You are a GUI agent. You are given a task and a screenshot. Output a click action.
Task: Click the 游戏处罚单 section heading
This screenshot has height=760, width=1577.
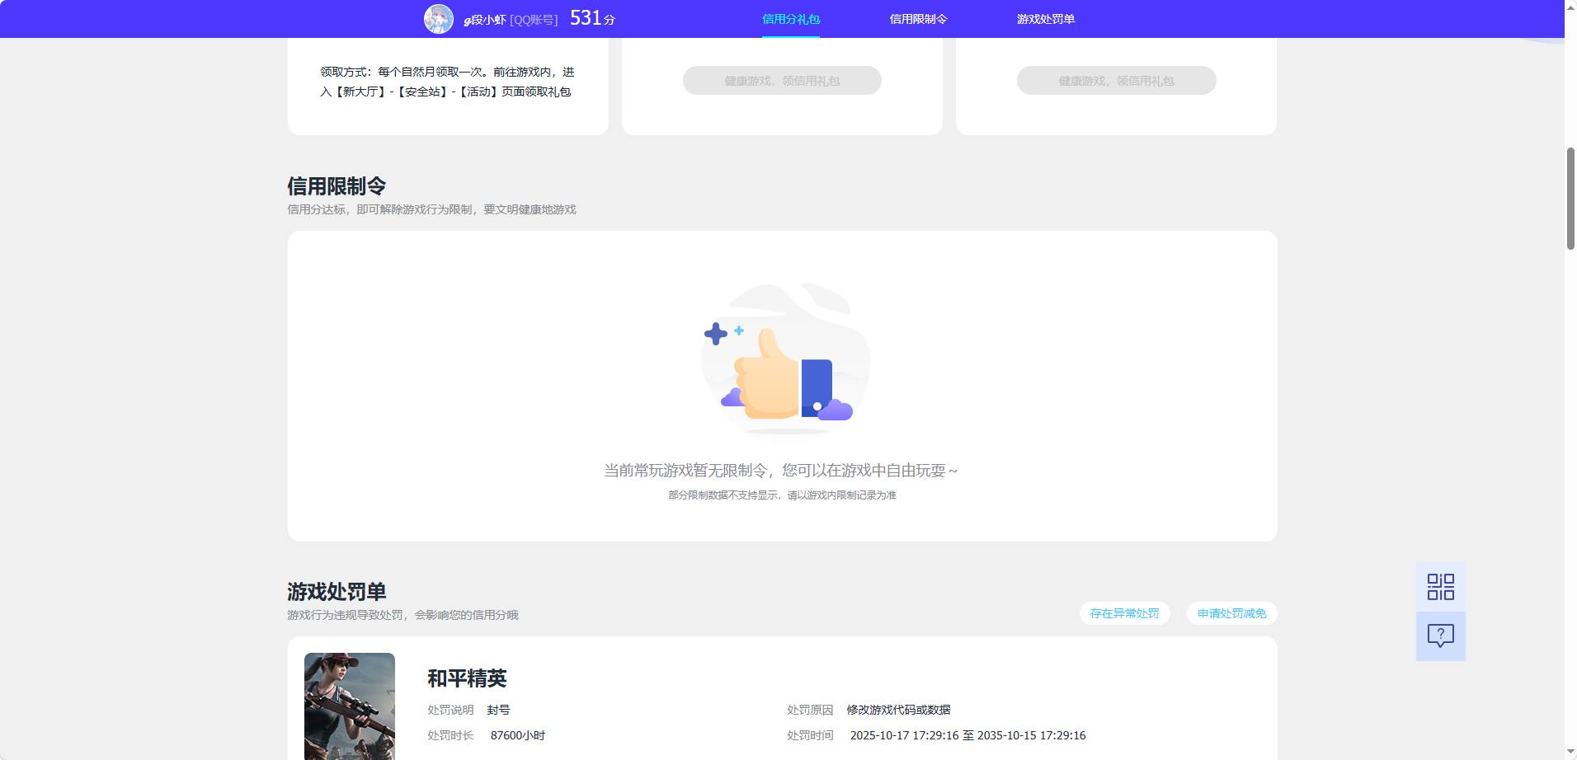pyautogui.click(x=337, y=592)
